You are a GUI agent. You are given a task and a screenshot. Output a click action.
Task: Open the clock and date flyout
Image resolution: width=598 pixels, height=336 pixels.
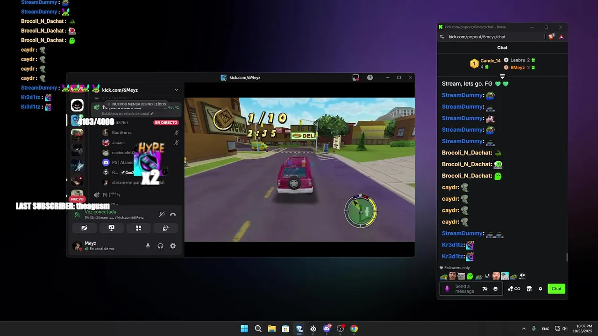pos(582,329)
